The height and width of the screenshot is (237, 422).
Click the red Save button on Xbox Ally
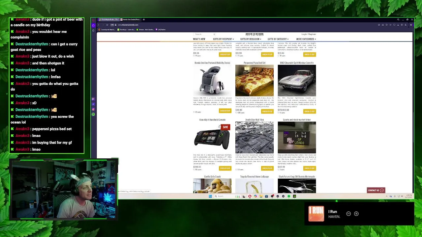[x=225, y=127]
